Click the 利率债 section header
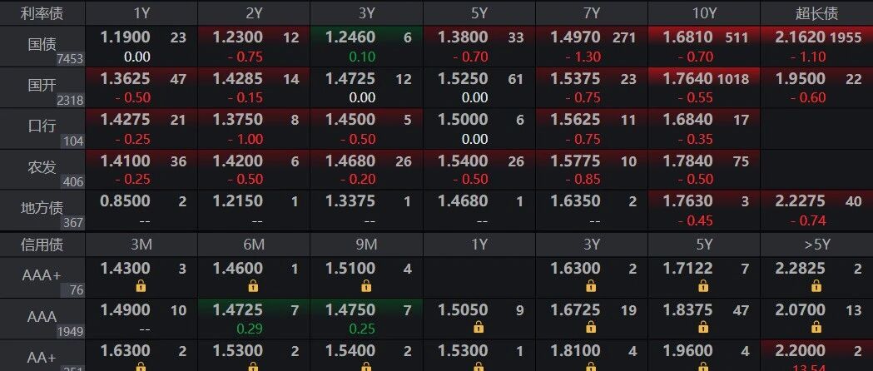Viewport: 873px width, 371px height. 42,13
